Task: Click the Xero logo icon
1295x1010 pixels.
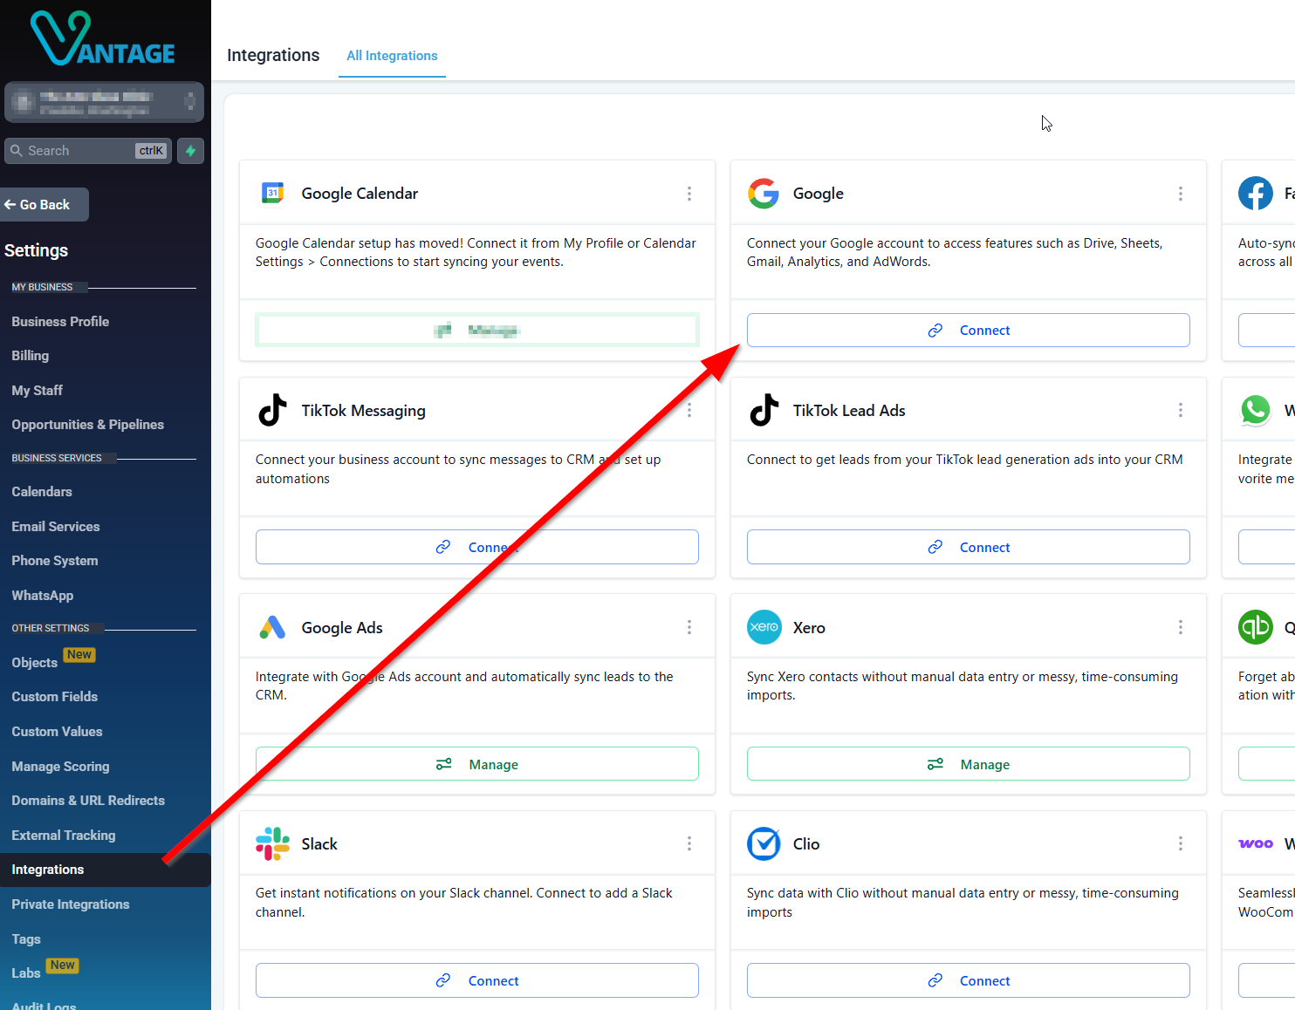Action: pyautogui.click(x=764, y=627)
